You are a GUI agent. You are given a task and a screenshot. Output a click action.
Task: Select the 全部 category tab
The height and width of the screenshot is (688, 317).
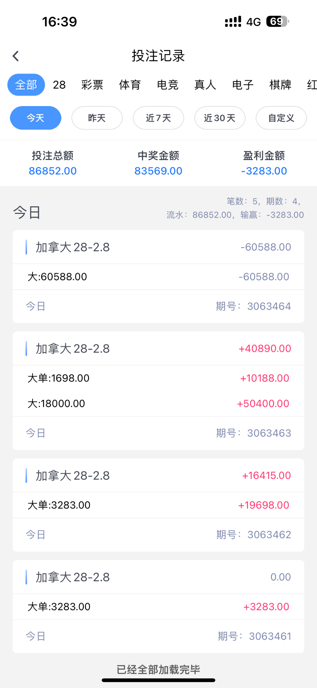pos(26,85)
